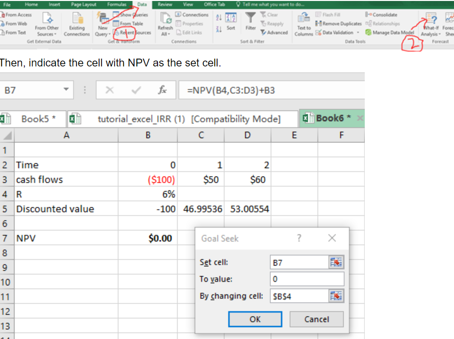
Task: Click inside the To value field
Action: (307, 279)
